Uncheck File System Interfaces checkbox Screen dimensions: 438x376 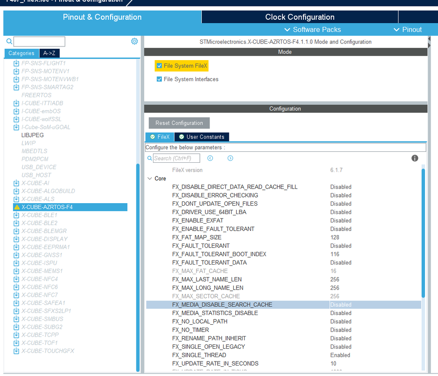(x=159, y=79)
